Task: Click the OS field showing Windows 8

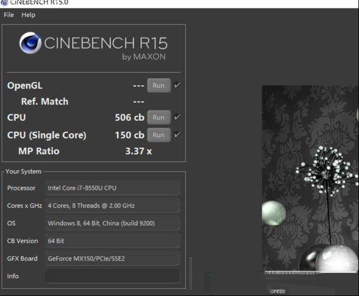Action: (x=112, y=223)
